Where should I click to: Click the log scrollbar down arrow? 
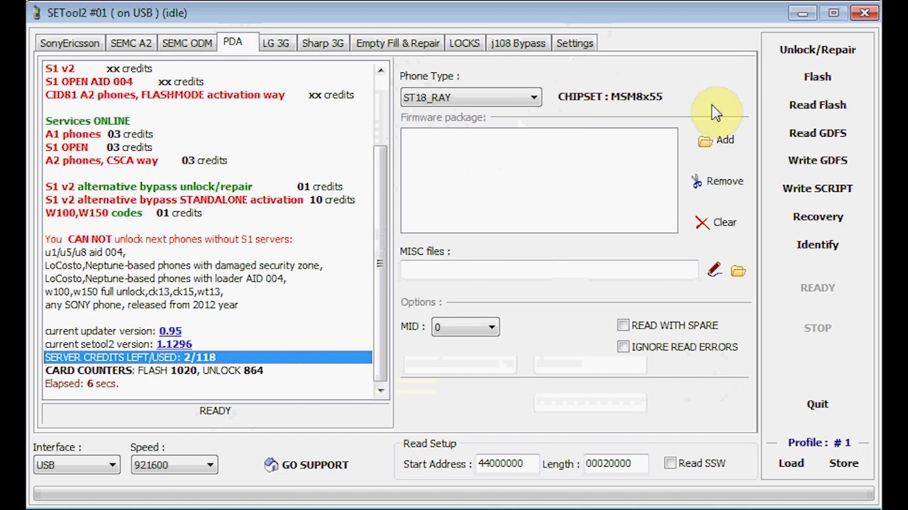tap(381, 390)
